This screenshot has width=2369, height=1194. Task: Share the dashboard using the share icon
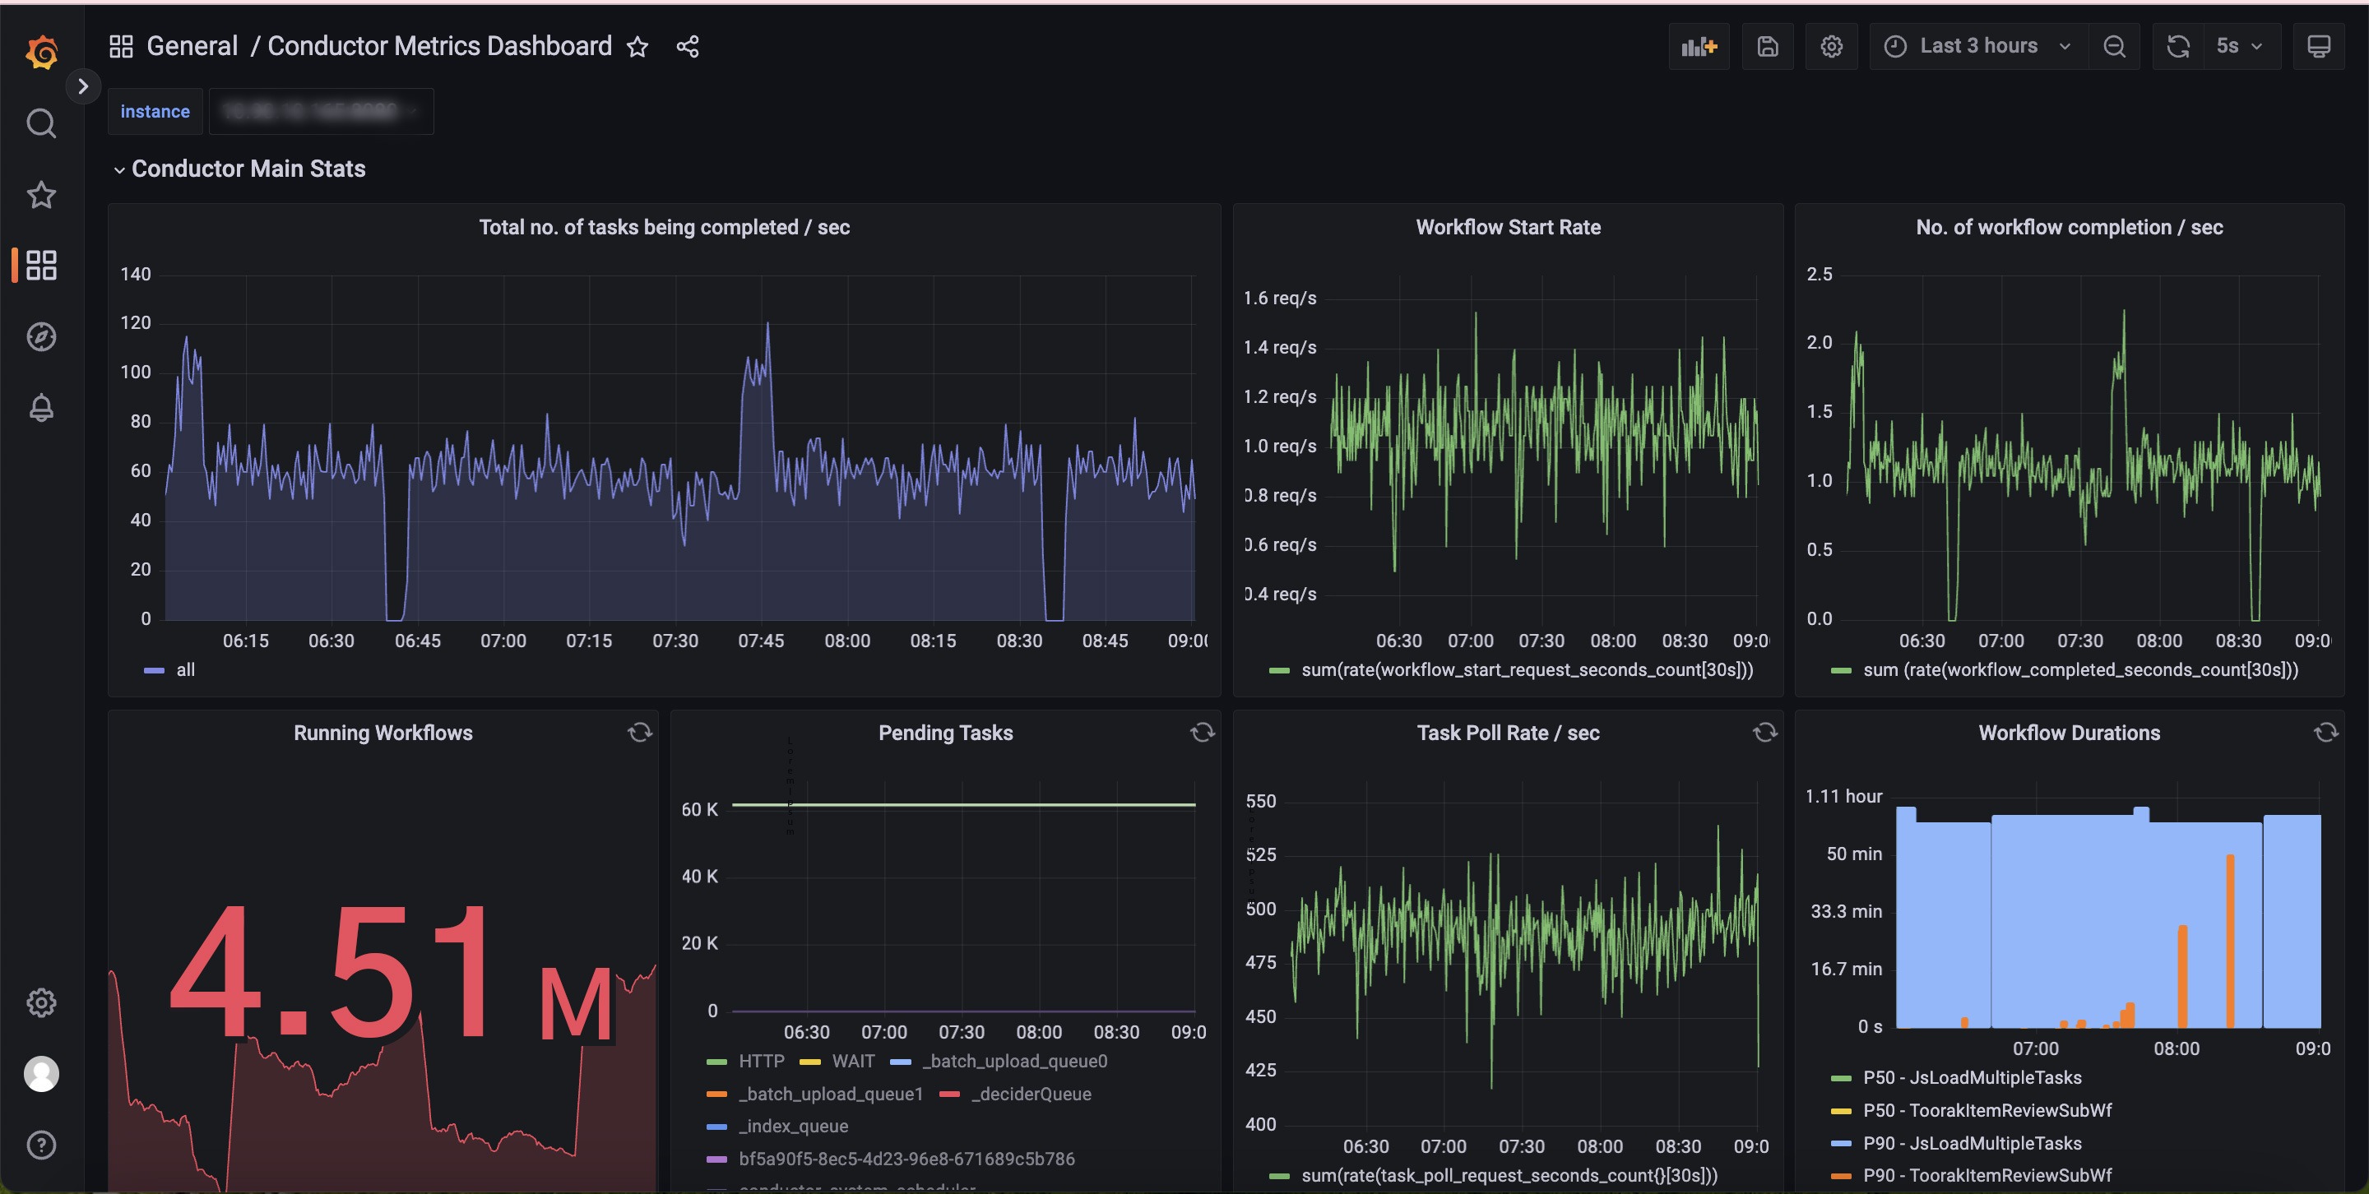coord(687,47)
